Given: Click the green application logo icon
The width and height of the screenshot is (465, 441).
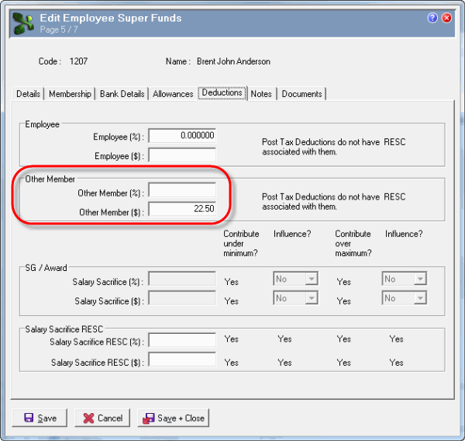Looking at the screenshot, I should point(23,23).
